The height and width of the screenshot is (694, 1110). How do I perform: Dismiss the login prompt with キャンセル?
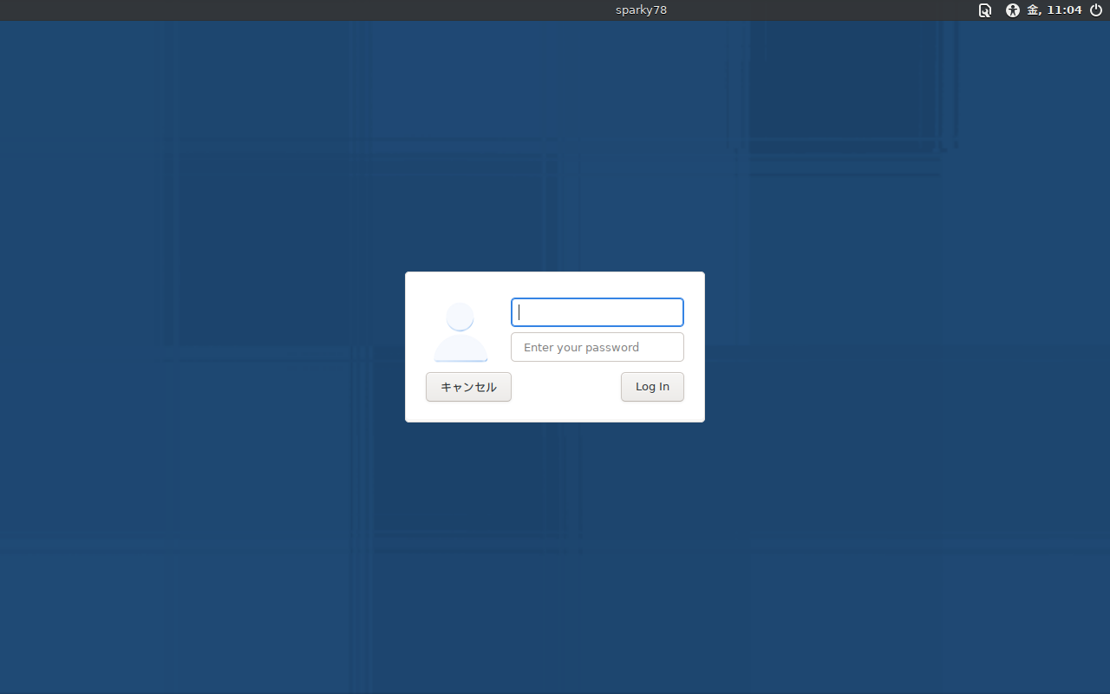click(468, 387)
